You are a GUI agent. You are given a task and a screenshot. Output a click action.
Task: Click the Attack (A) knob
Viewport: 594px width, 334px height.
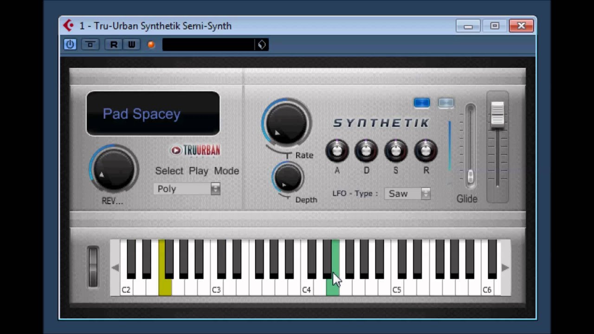(x=337, y=150)
